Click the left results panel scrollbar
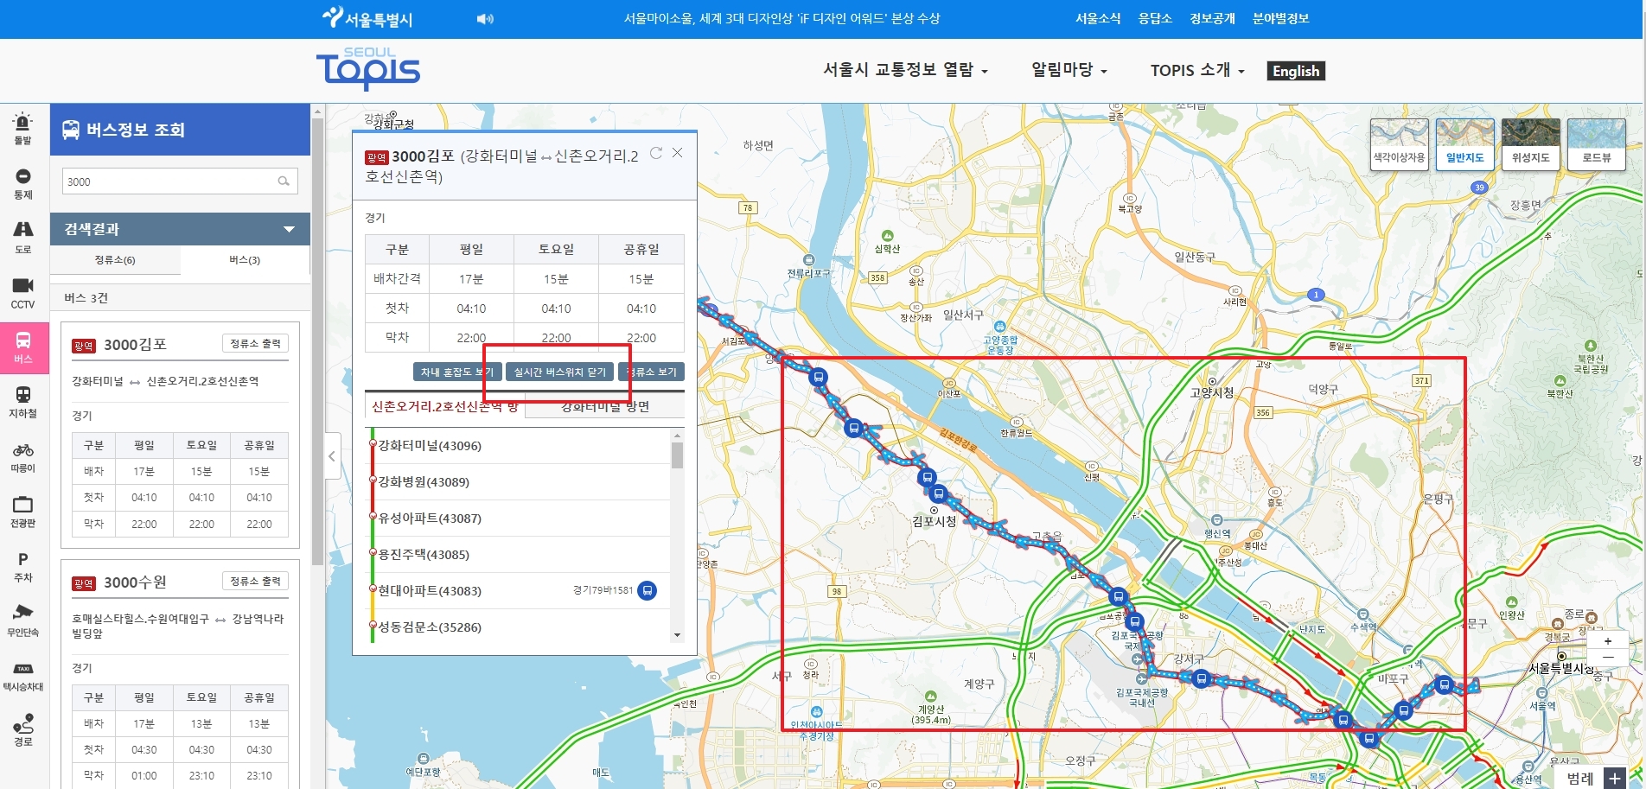 (x=317, y=341)
